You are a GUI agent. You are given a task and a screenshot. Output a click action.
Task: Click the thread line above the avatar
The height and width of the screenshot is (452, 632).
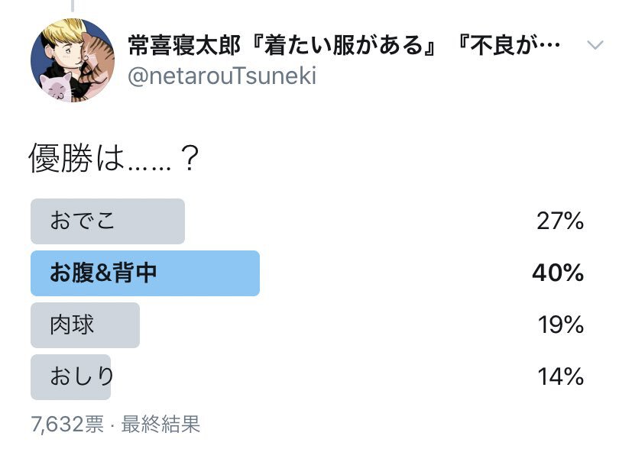73,6
